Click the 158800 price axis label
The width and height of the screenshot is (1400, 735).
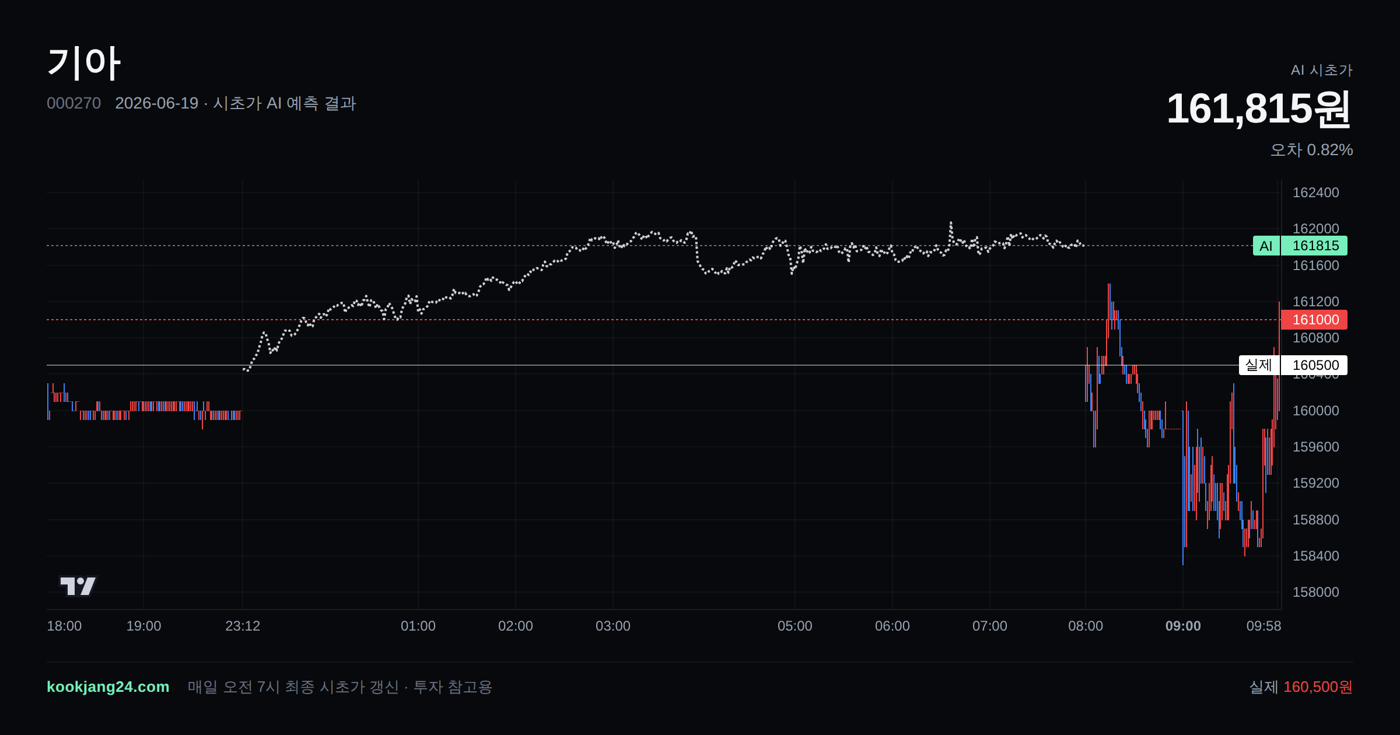tap(1316, 520)
